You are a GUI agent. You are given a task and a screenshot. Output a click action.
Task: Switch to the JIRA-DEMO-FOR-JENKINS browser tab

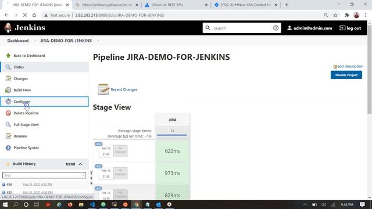[x=37, y=5]
